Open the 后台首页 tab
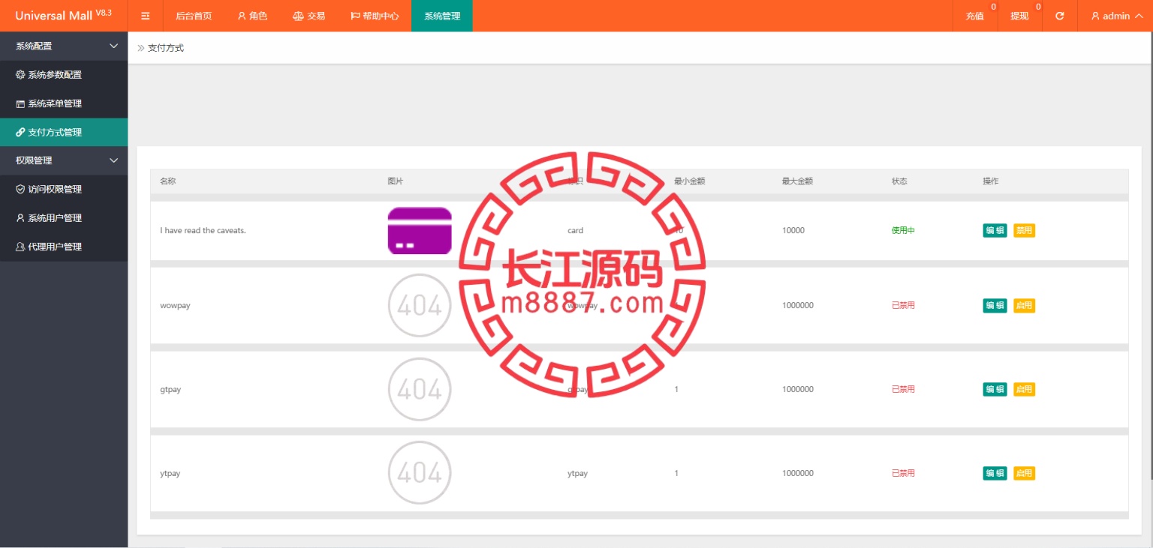This screenshot has width=1153, height=548. pos(194,16)
